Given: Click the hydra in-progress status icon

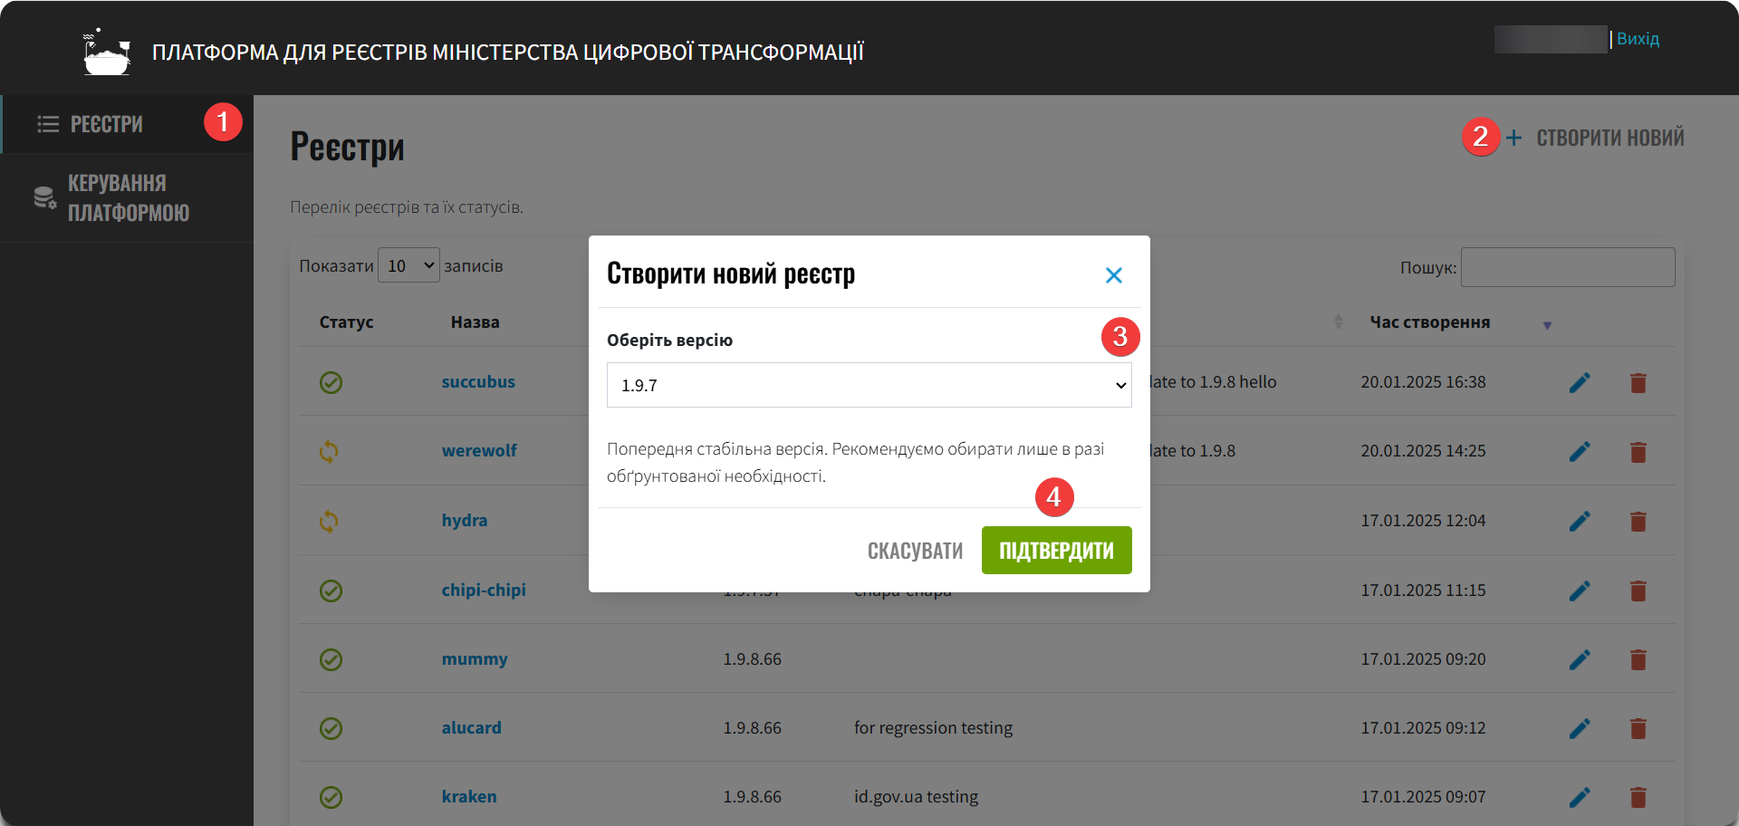Looking at the screenshot, I should click(329, 521).
